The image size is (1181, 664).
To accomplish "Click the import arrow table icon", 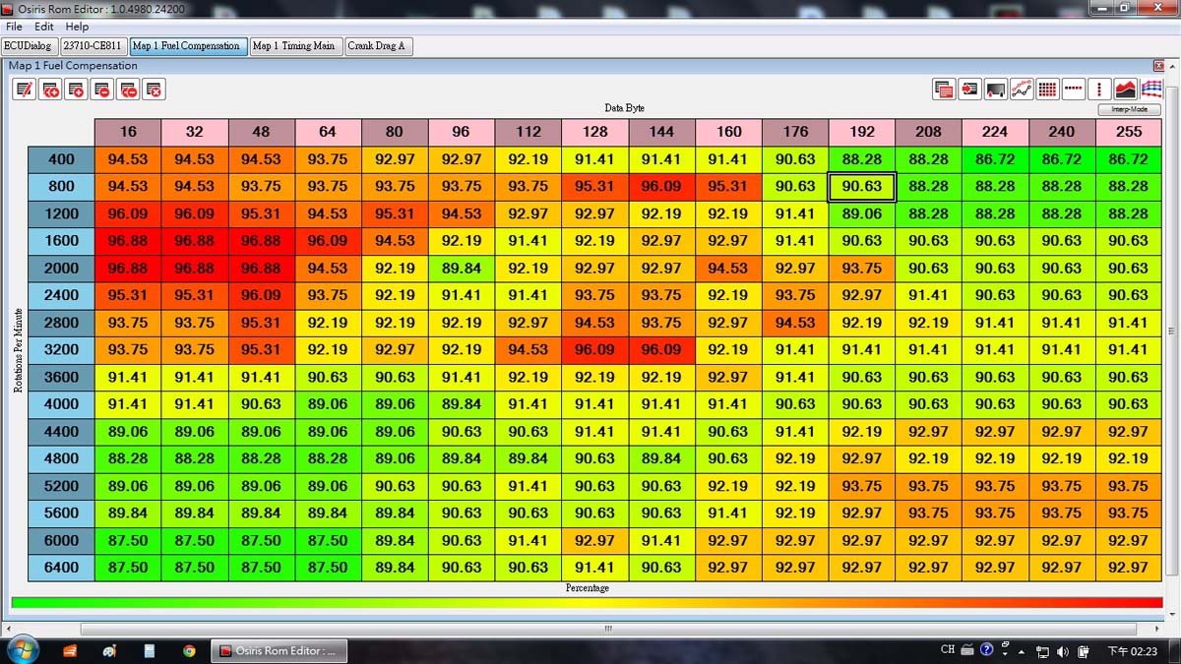I will pos(969,90).
